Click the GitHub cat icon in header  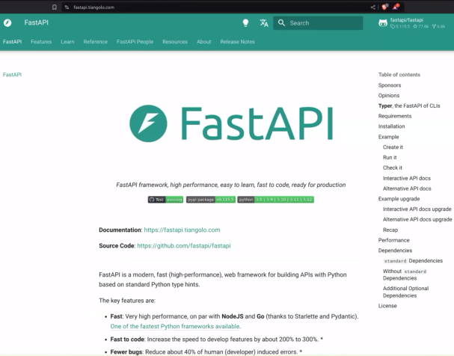point(383,23)
